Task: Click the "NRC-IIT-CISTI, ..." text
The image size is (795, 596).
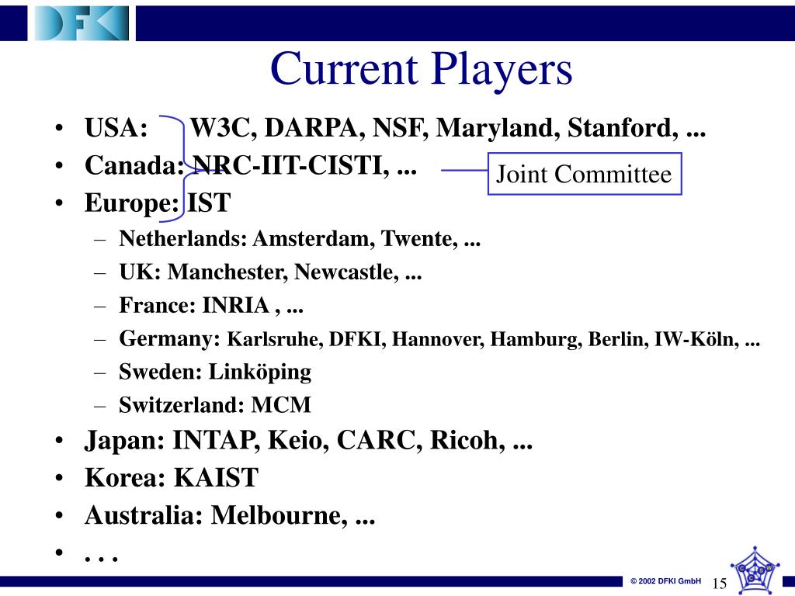Action: point(304,165)
